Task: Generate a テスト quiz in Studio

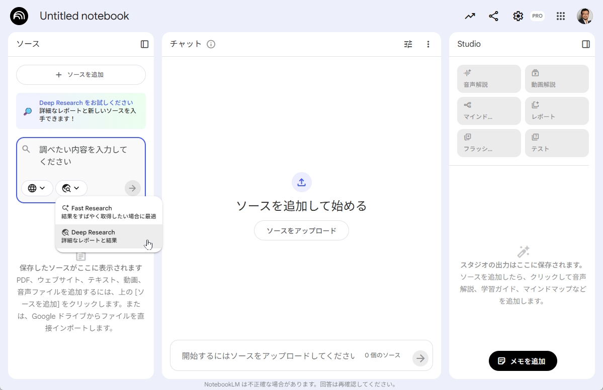Action: (556, 143)
